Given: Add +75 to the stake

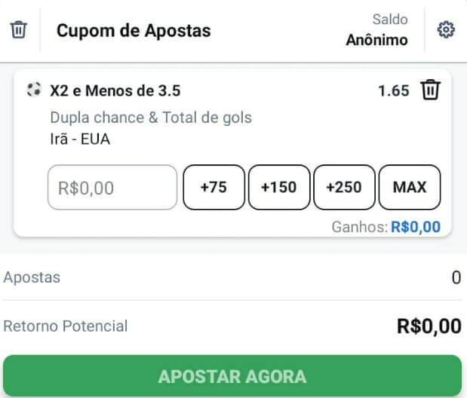Looking at the screenshot, I should [x=214, y=187].
